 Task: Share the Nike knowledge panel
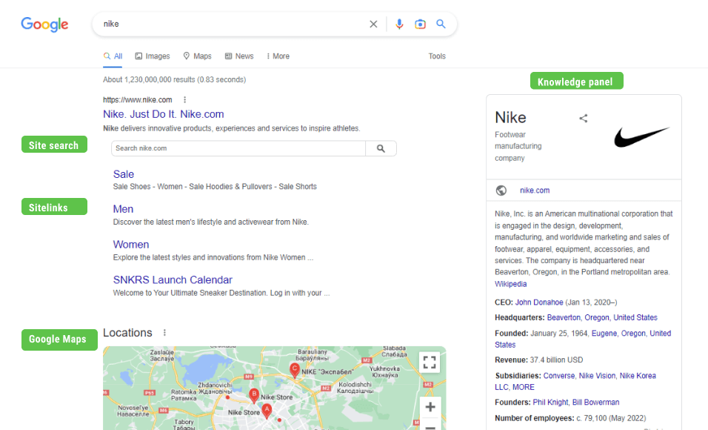[x=583, y=117]
